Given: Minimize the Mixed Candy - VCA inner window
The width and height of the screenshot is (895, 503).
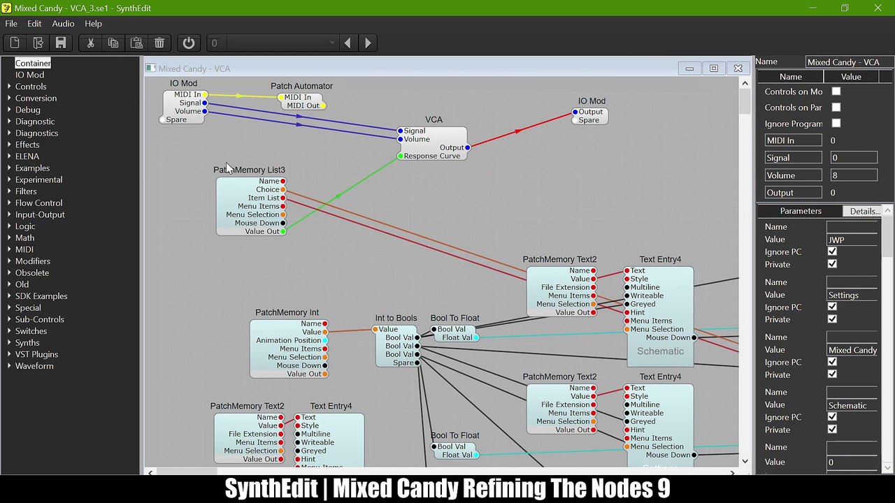Looking at the screenshot, I should (x=689, y=68).
